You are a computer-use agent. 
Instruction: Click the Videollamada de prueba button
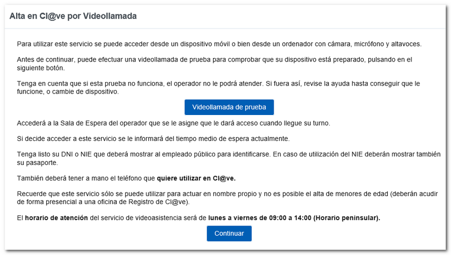point(229,107)
